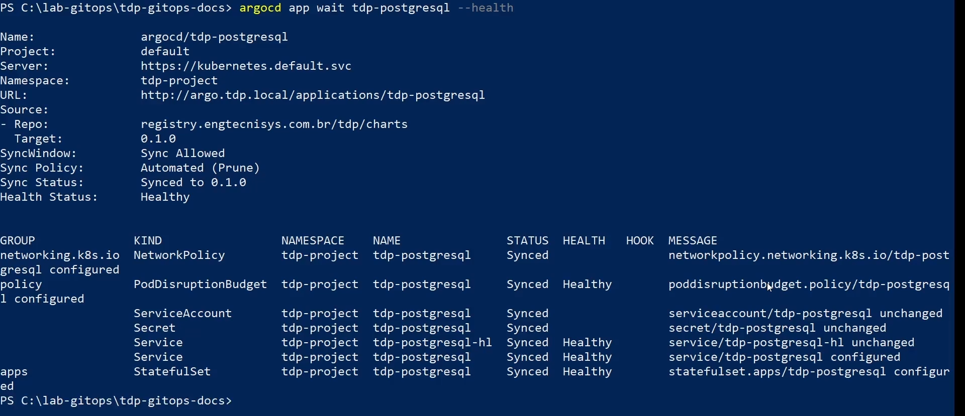Click the STATUS column header
The image size is (965, 416).
coord(527,240)
